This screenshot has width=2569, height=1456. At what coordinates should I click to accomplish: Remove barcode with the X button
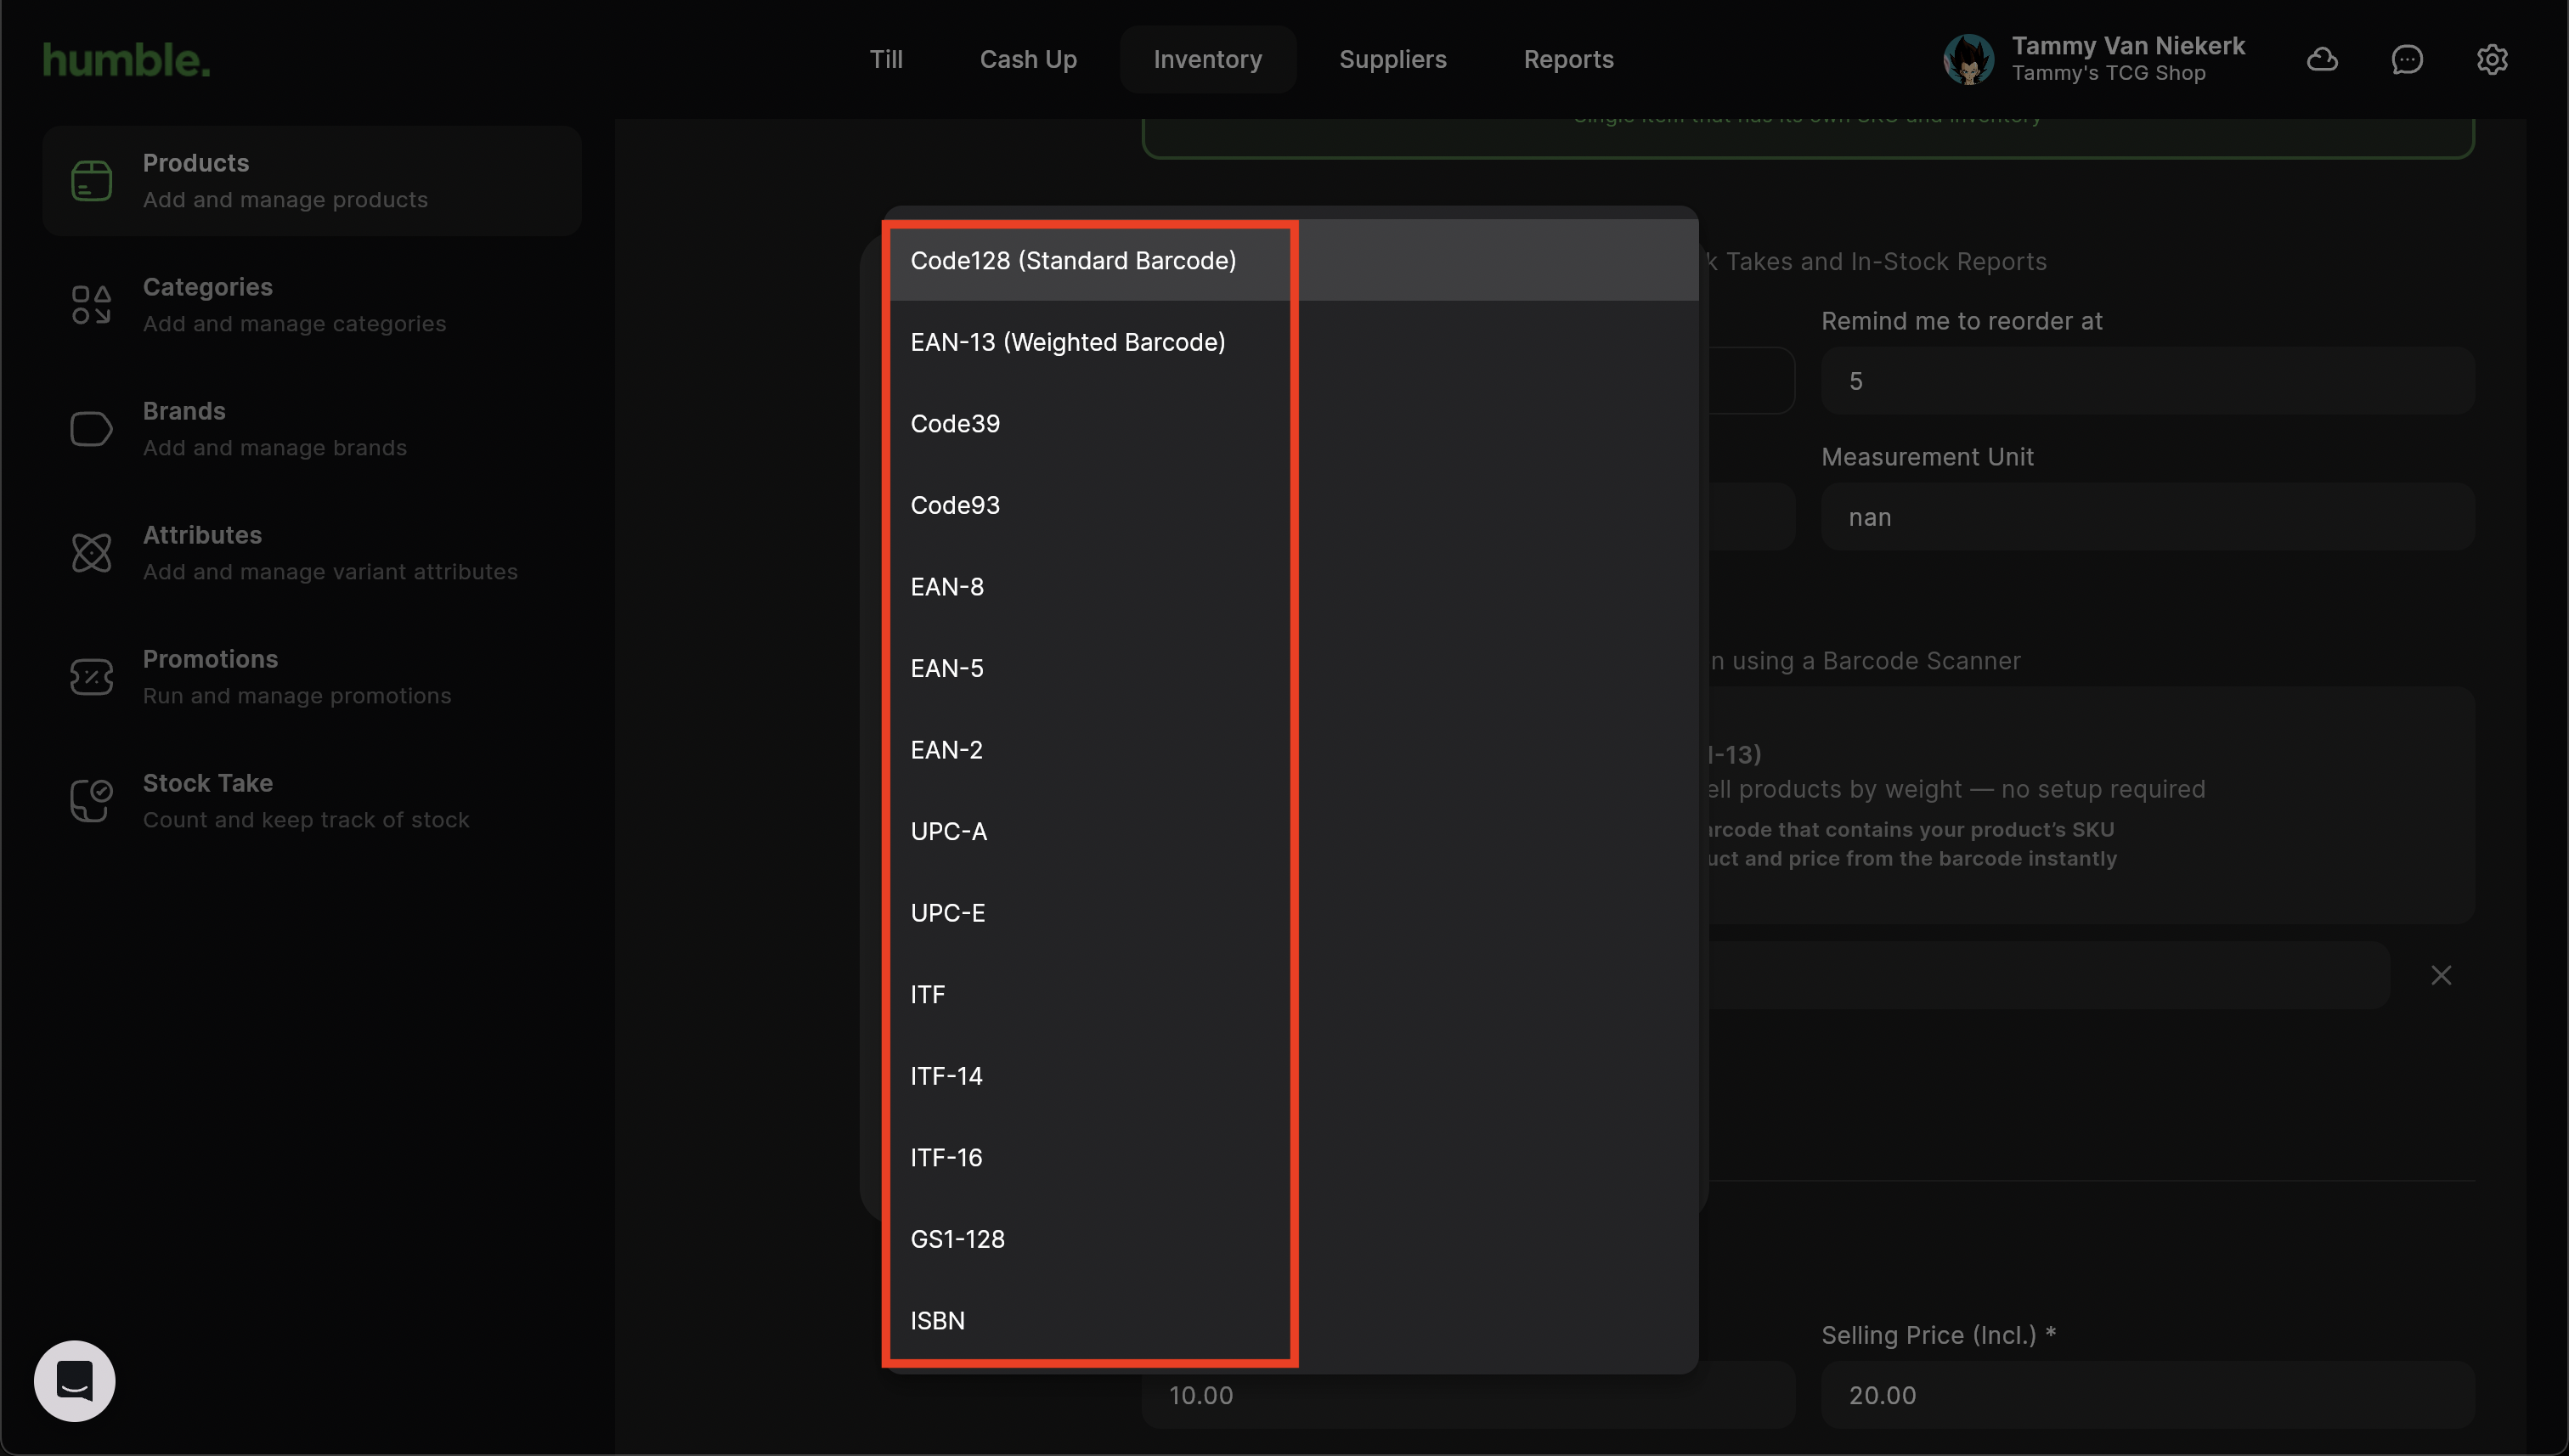pyautogui.click(x=2440, y=975)
